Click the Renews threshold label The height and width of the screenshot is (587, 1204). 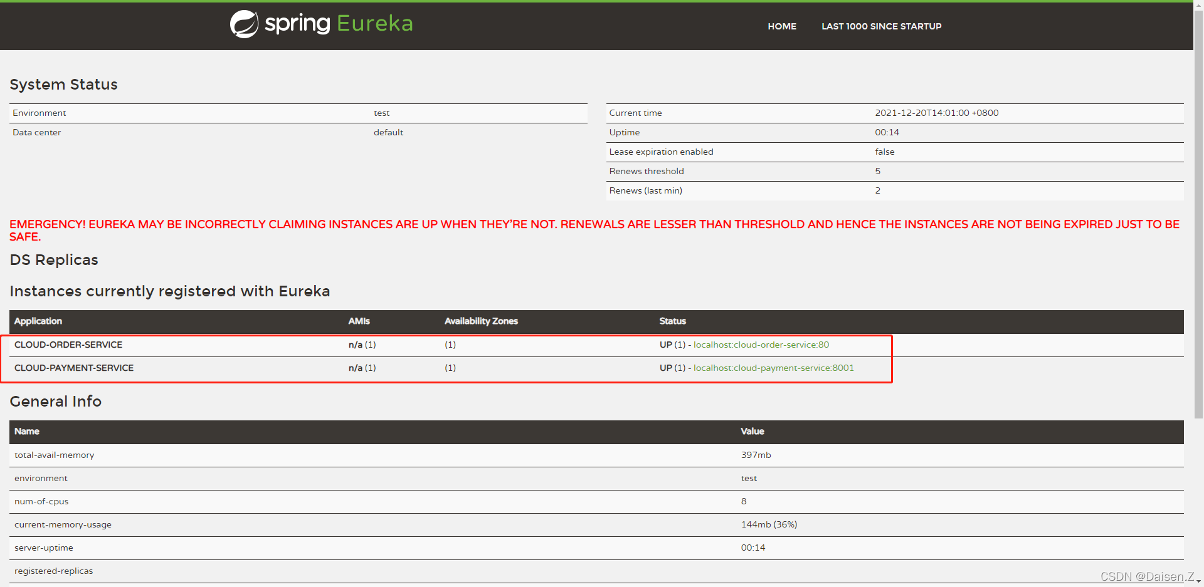[647, 171]
